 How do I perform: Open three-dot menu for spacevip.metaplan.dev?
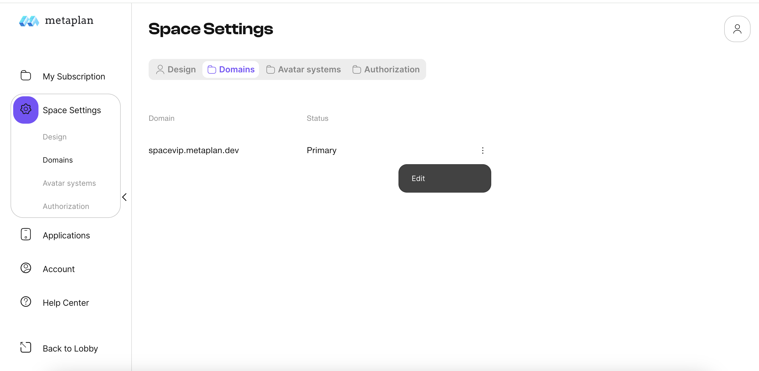coord(482,150)
